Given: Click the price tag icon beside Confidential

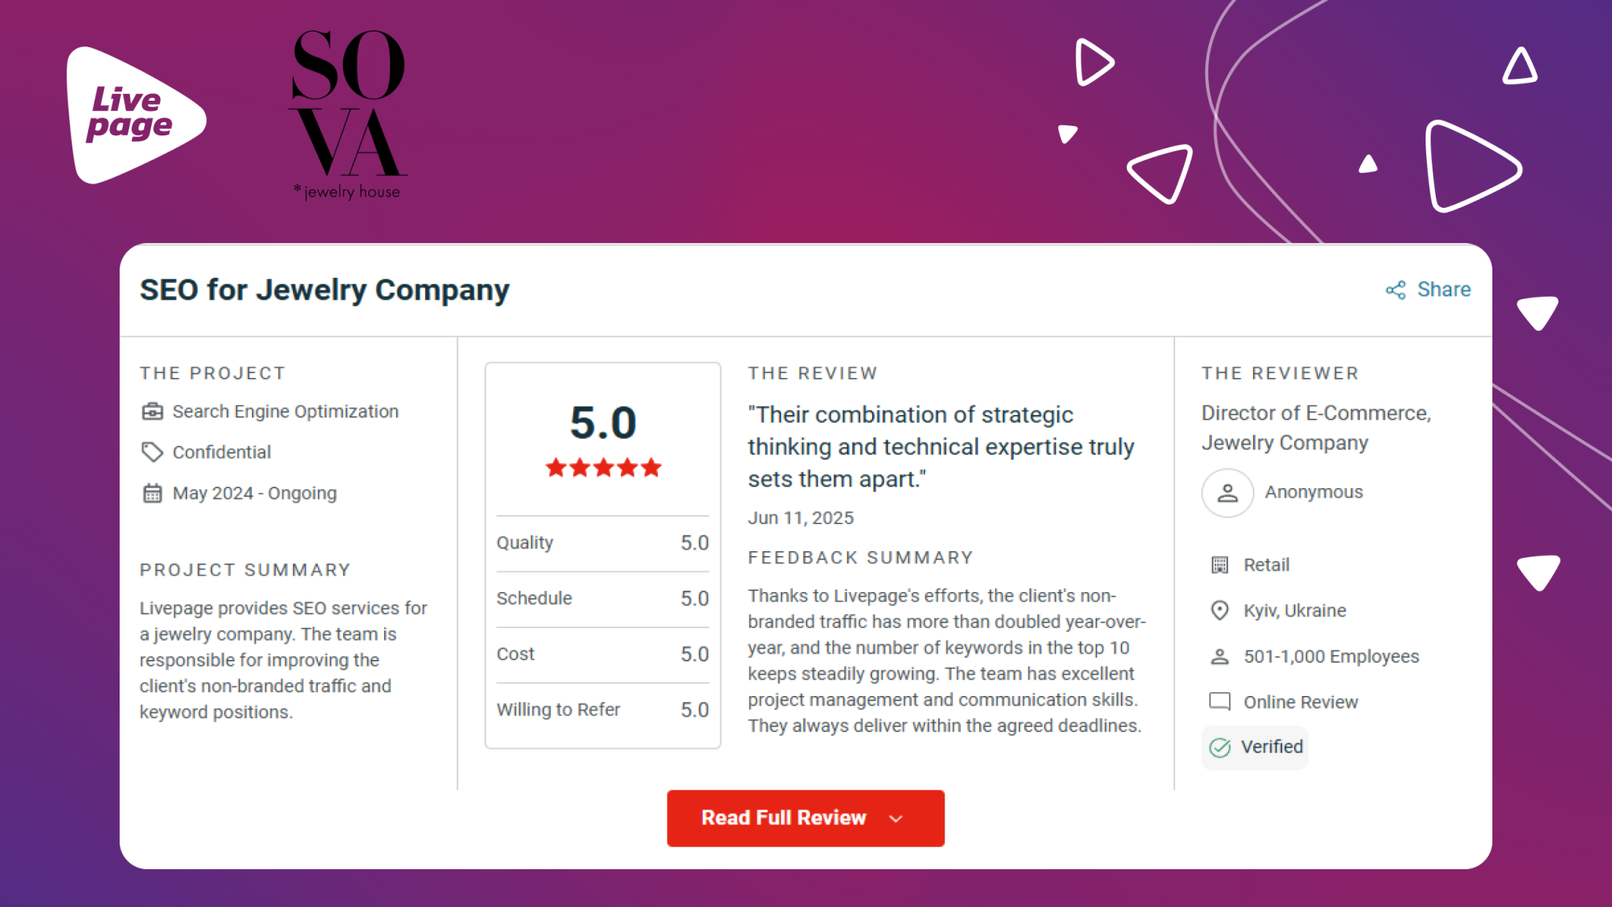Looking at the screenshot, I should point(152,452).
